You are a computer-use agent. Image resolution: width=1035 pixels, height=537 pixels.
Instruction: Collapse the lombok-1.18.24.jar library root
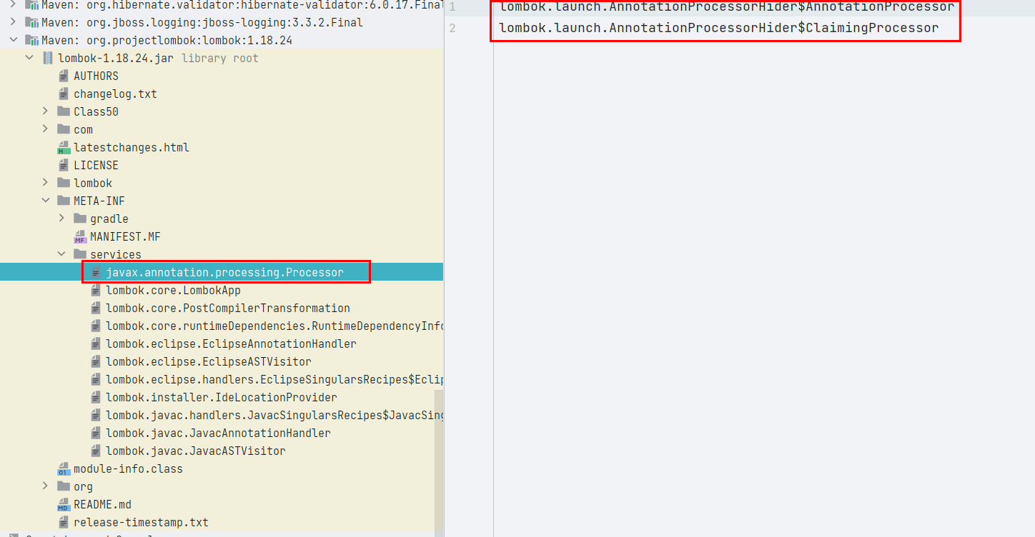29,58
